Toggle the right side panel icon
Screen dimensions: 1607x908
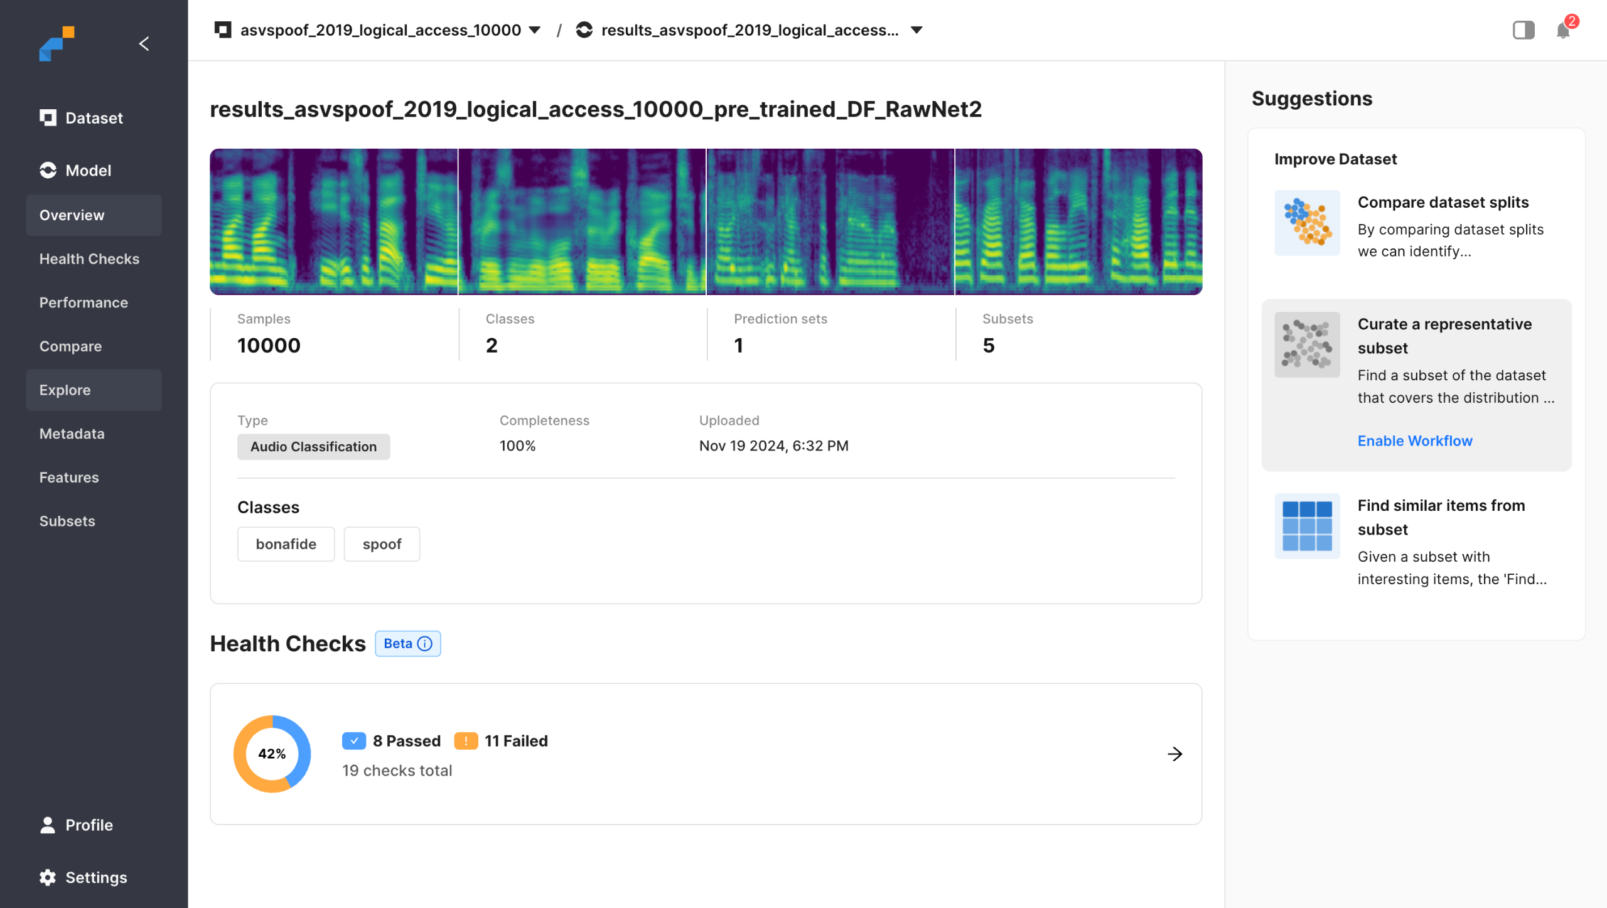(x=1523, y=30)
